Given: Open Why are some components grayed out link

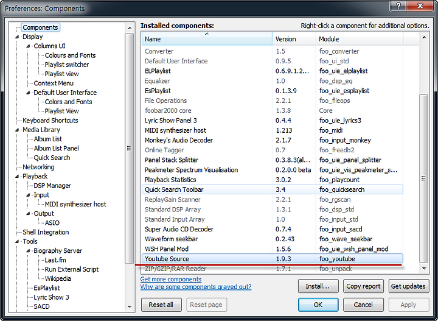Looking at the screenshot, I should [196, 287].
